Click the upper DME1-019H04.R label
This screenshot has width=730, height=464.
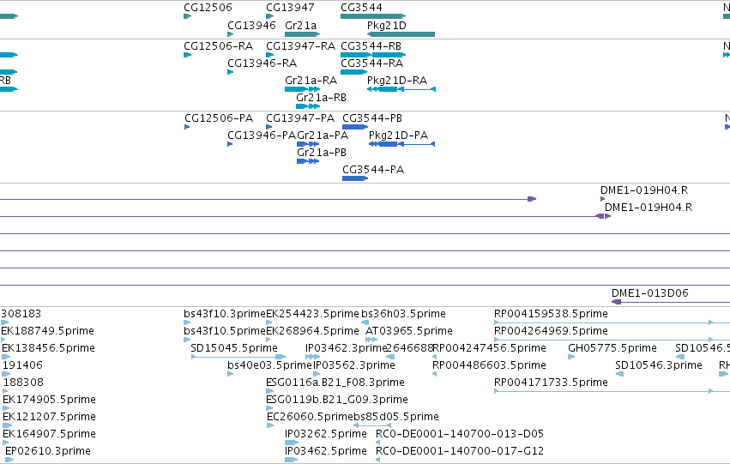click(x=644, y=190)
